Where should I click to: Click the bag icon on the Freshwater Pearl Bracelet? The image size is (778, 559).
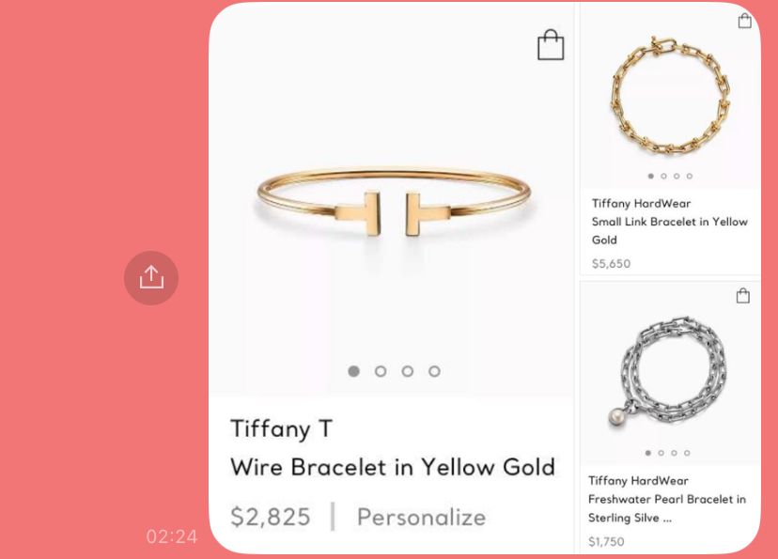coord(743,296)
